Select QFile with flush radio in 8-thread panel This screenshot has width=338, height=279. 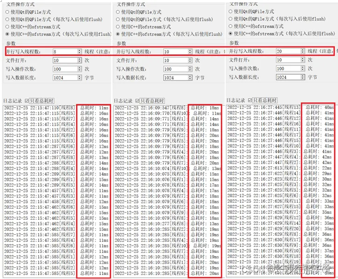[x=7, y=20]
